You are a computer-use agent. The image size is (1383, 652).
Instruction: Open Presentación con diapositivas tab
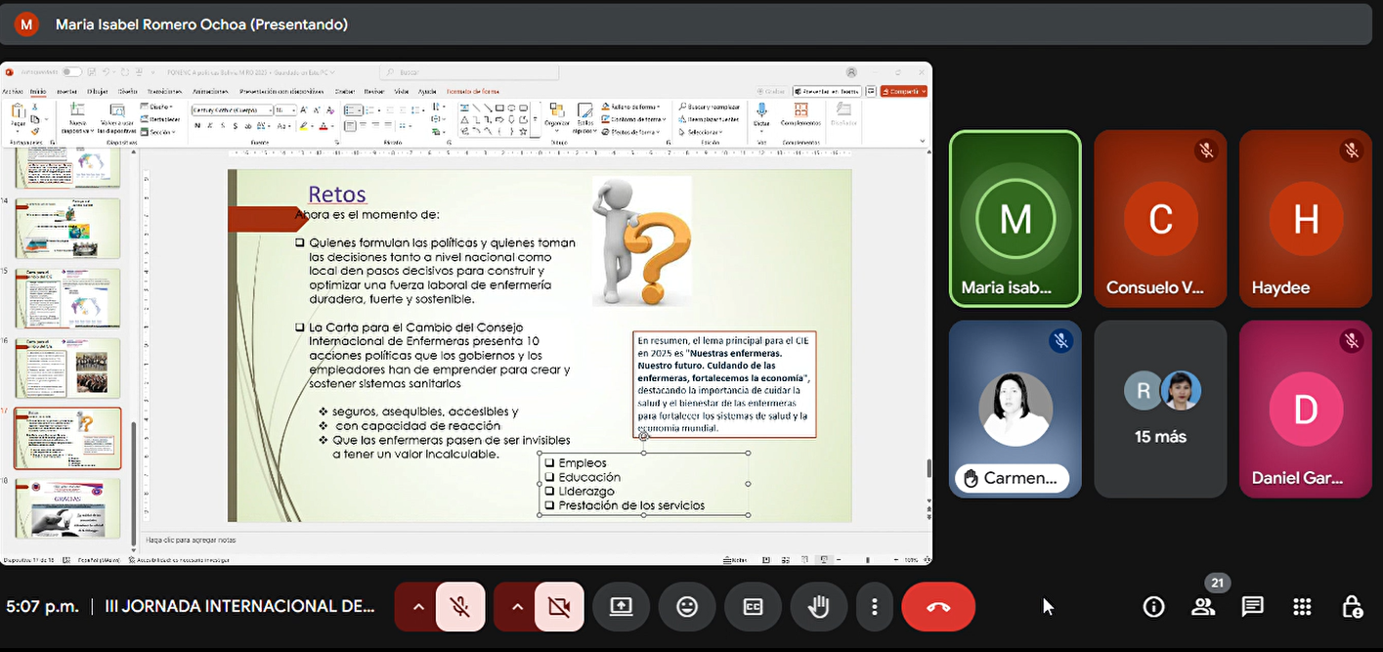[x=281, y=91]
